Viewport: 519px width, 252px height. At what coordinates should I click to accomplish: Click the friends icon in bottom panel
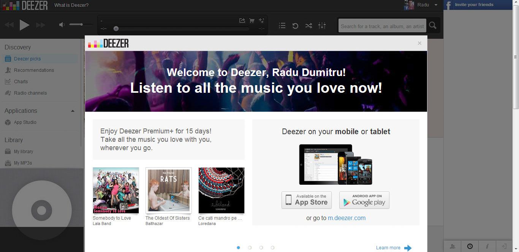[453, 246]
